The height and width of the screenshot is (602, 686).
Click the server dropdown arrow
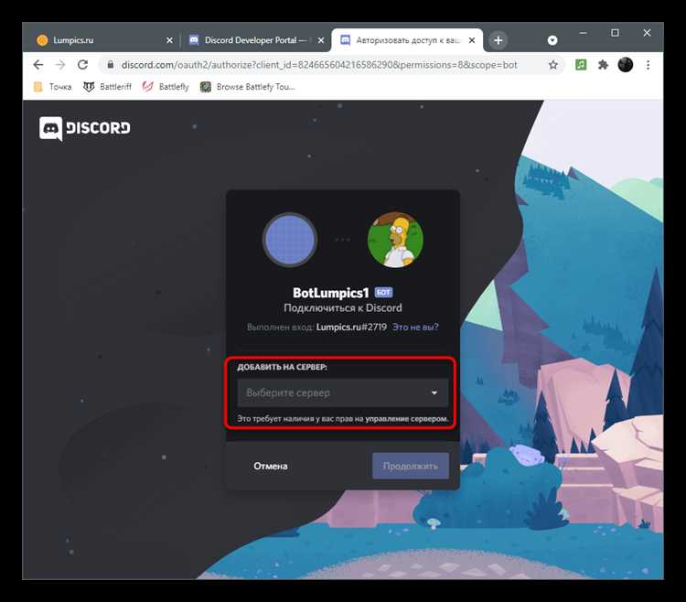pos(434,392)
